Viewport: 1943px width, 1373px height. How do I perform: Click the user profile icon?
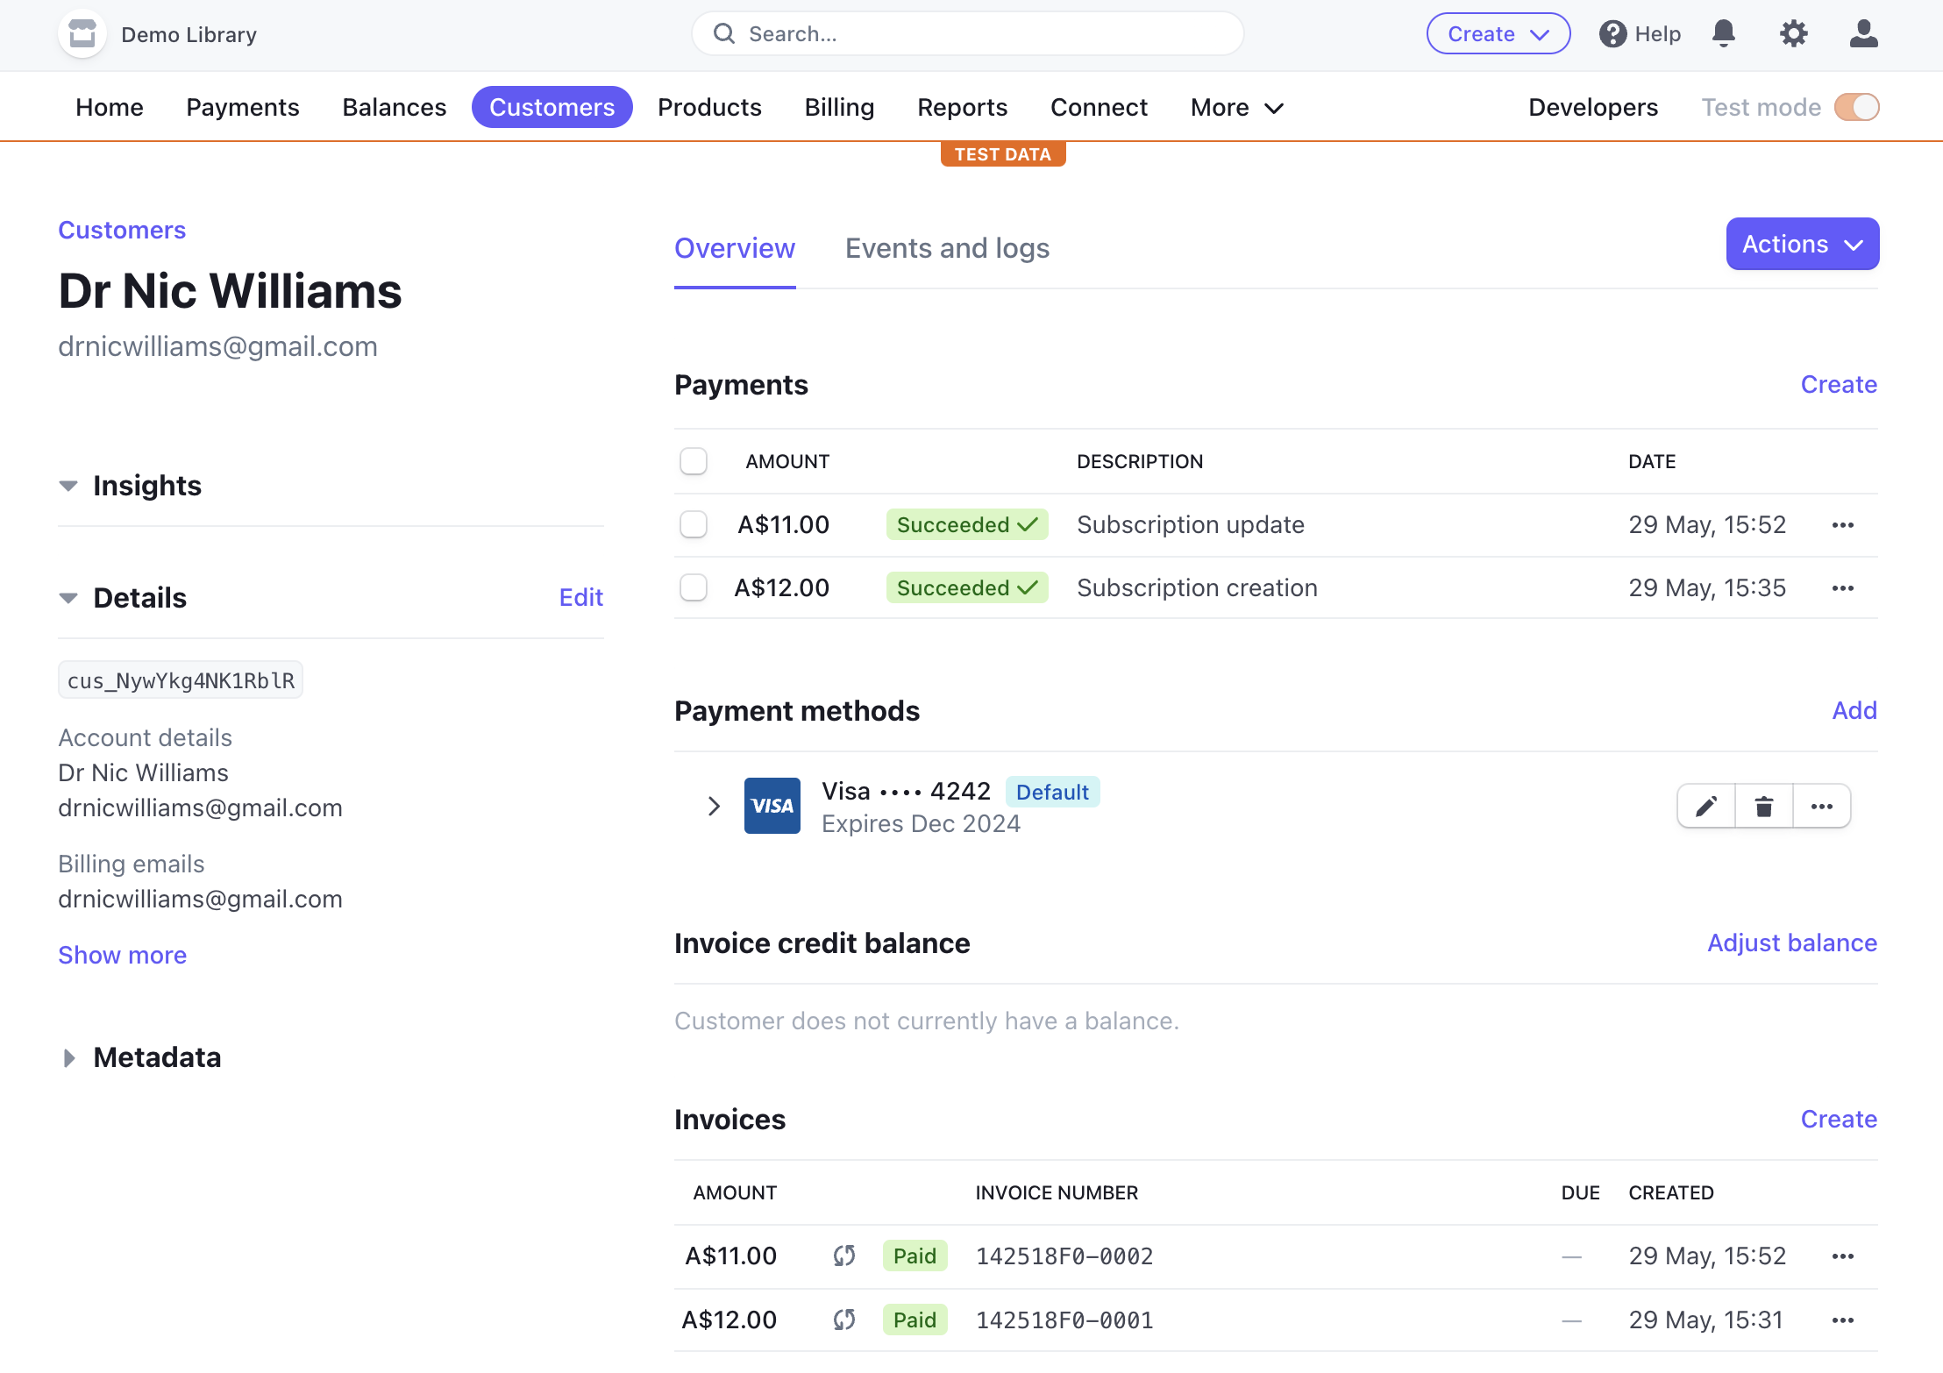pos(1863,33)
